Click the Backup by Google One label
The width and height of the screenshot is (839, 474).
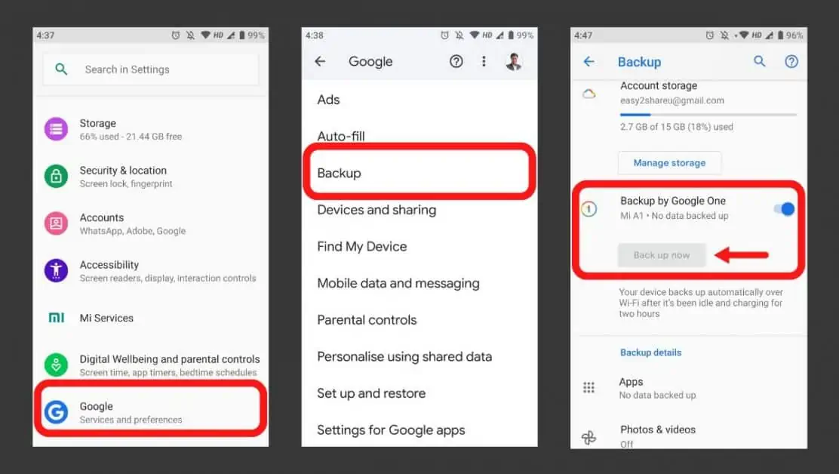672,201
